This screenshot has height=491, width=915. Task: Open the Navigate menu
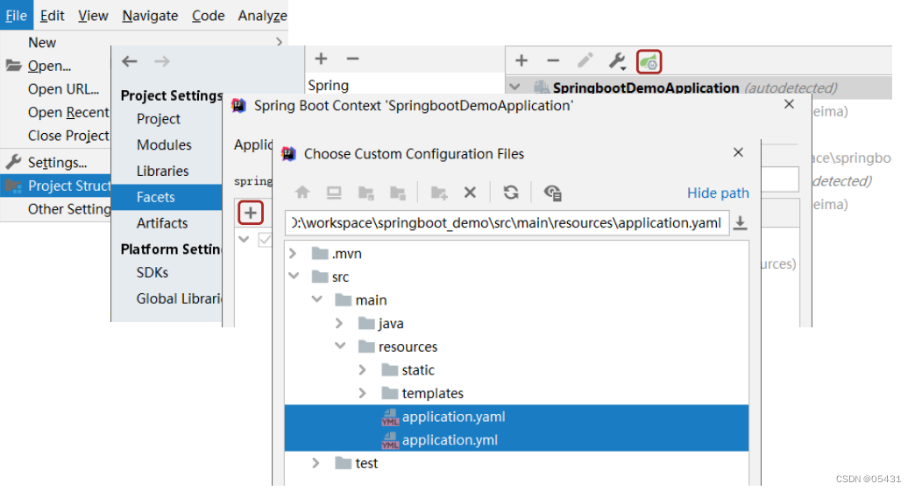pos(150,16)
